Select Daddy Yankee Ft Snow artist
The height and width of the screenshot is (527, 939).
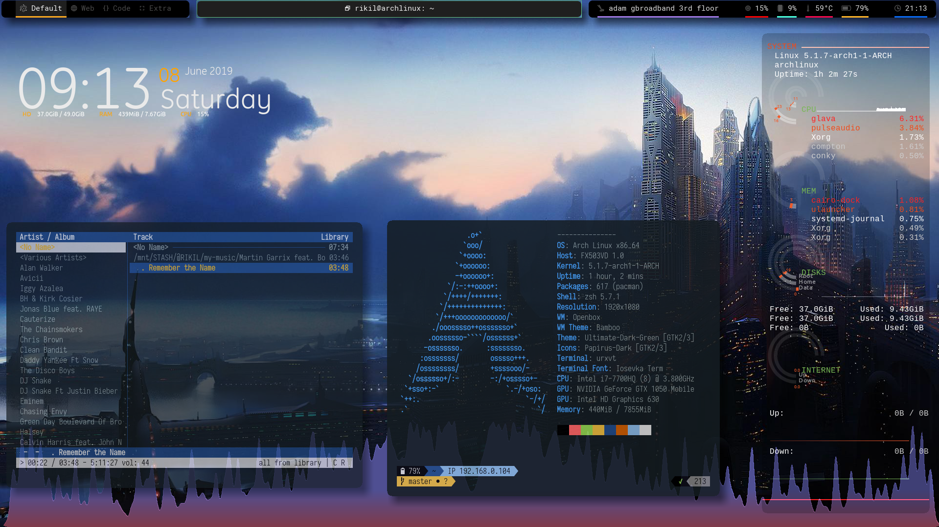[59, 360]
